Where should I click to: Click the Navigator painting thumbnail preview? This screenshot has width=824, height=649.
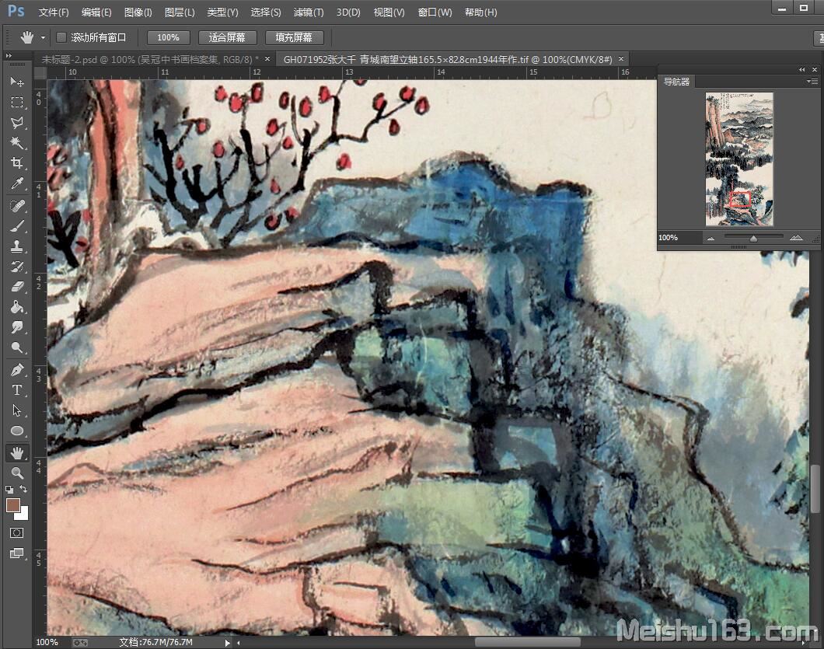coord(738,159)
